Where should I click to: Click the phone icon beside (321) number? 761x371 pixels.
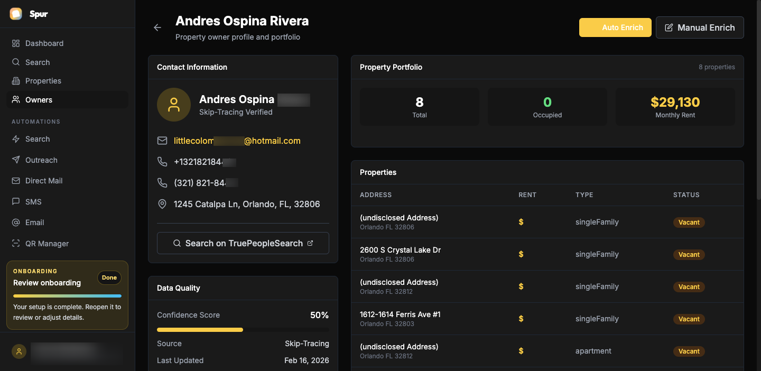(x=162, y=183)
